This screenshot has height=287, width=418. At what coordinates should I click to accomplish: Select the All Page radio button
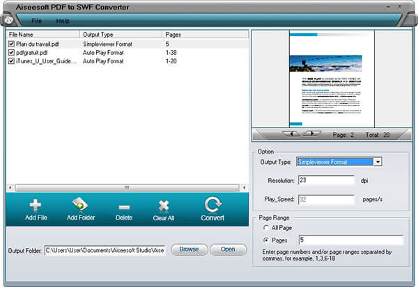pos(266,228)
